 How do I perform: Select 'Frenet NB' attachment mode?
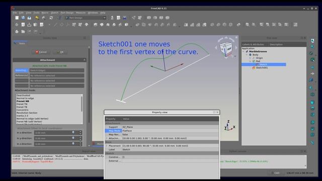coord(23,101)
